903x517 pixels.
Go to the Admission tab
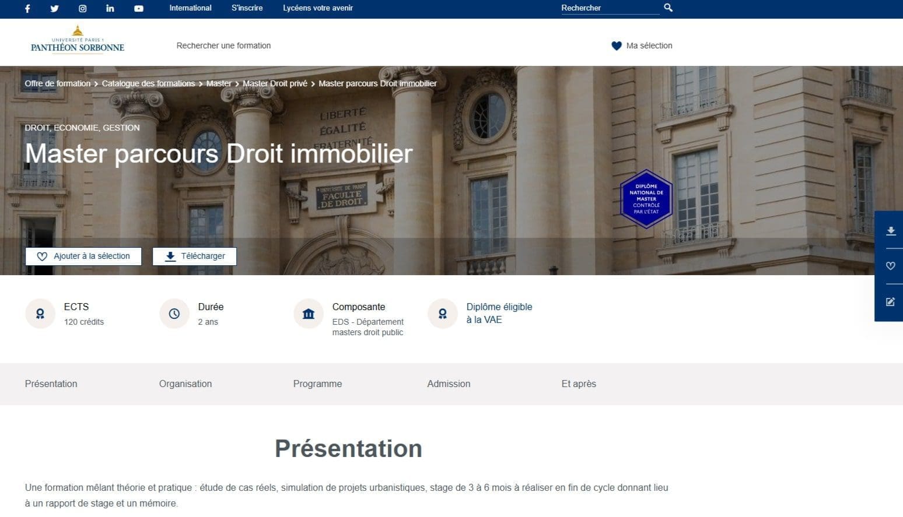pos(449,384)
